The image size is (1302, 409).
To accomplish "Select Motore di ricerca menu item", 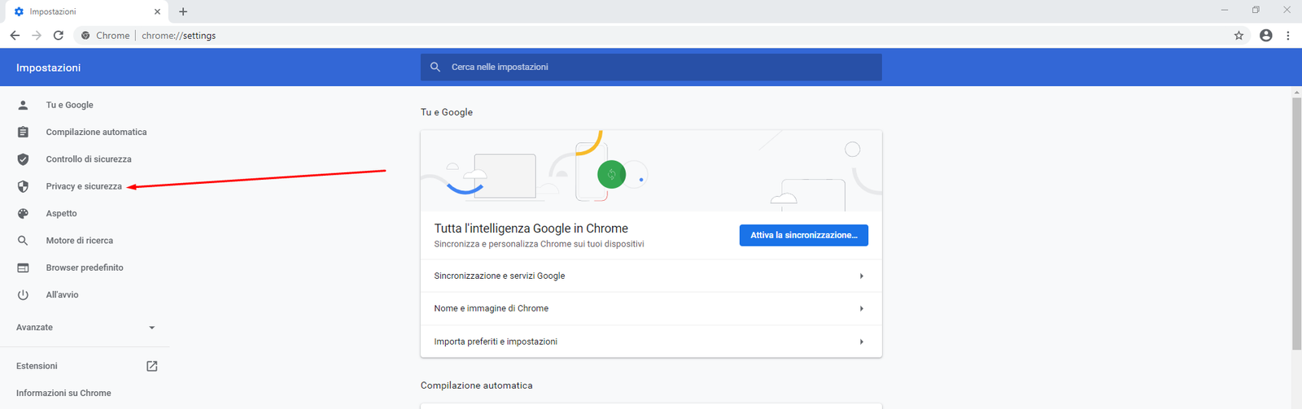I will 80,241.
